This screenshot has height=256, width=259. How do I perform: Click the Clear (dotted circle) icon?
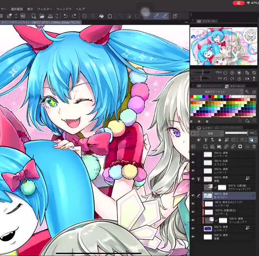click(85, 16)
